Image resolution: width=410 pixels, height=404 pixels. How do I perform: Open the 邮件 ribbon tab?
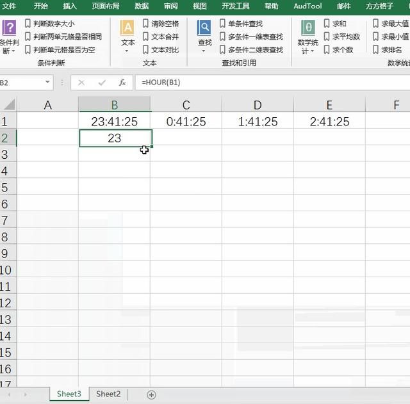coord(343,6)
